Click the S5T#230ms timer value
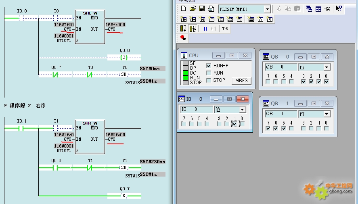The width and height of the screenshot is (358, 204). point(153,162)
